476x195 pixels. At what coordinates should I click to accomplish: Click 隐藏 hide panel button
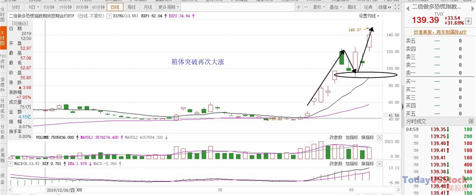tap(384, 7)
